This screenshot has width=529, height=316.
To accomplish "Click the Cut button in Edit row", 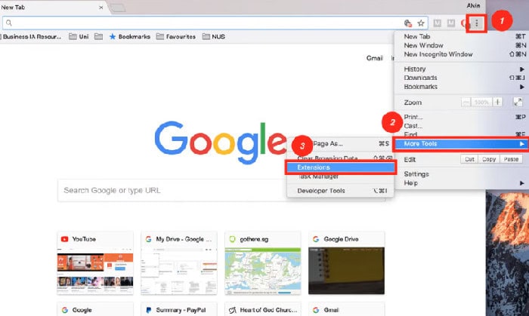I will 469,159.
